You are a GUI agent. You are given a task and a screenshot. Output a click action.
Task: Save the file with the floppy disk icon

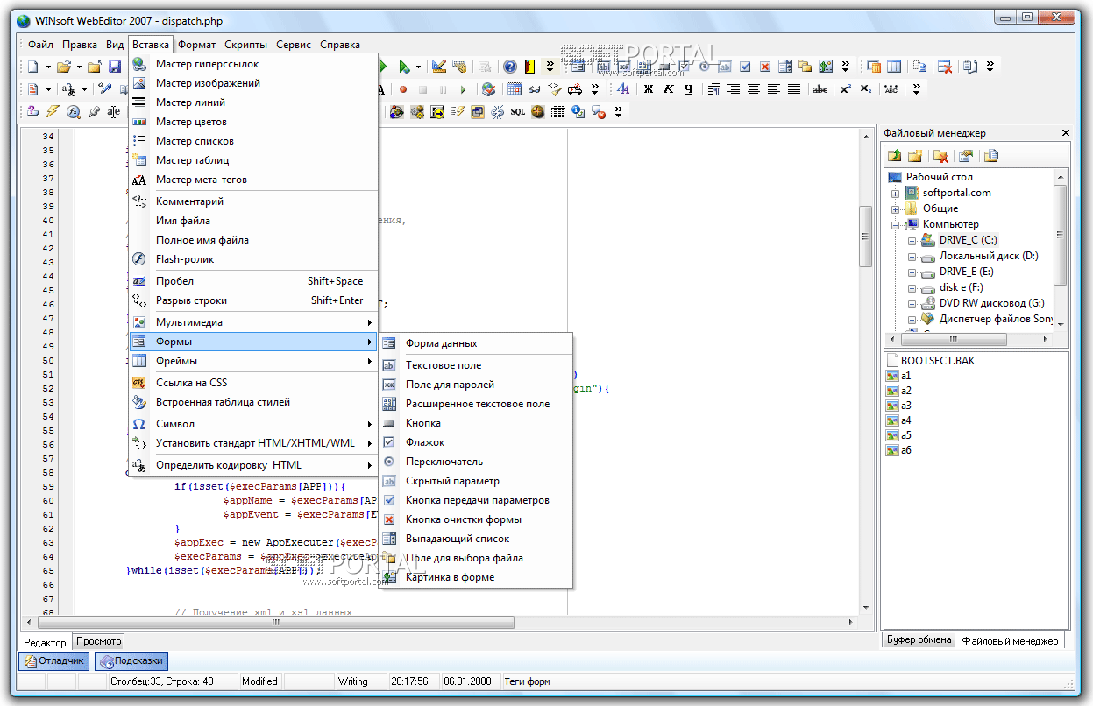114,67
